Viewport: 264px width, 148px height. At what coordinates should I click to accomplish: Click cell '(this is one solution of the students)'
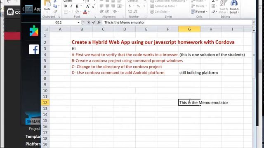click(212, 55)
